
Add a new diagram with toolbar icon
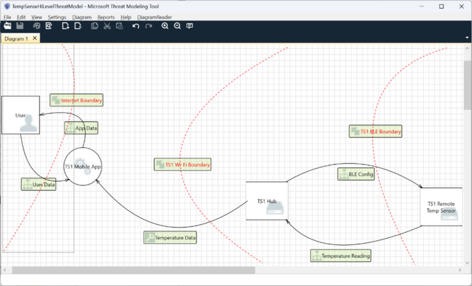[65, 26]
